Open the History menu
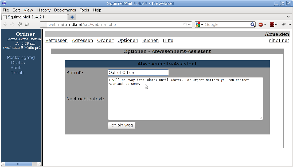 [x=44, y=10]
